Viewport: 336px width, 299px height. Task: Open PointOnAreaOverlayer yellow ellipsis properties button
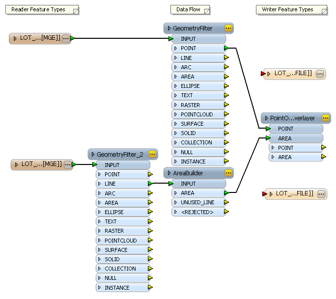pyautogui.click(x=325, y=118)
